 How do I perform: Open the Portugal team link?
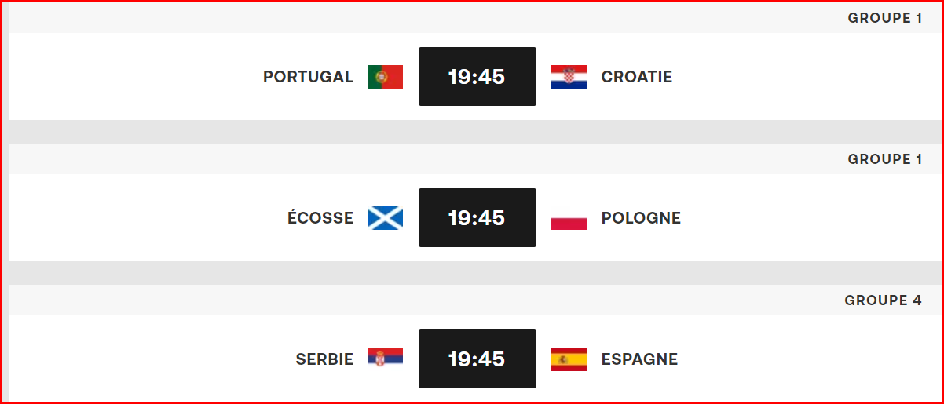coord(308,77)
